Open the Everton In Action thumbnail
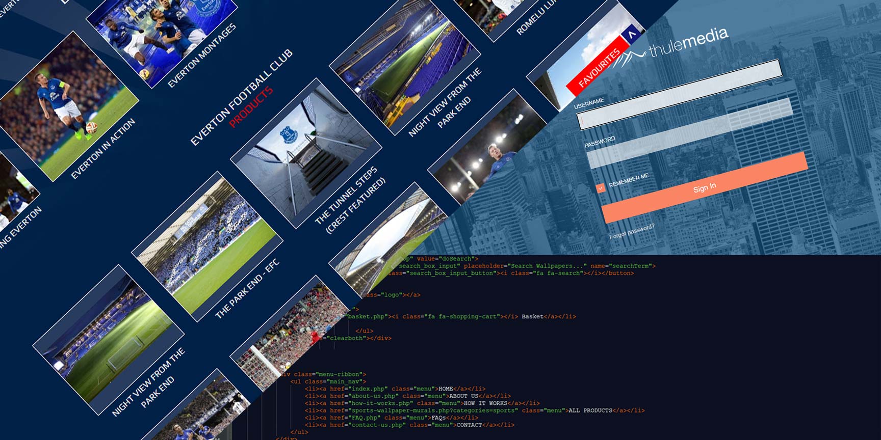The image size is (881, 440). point(68,106)
